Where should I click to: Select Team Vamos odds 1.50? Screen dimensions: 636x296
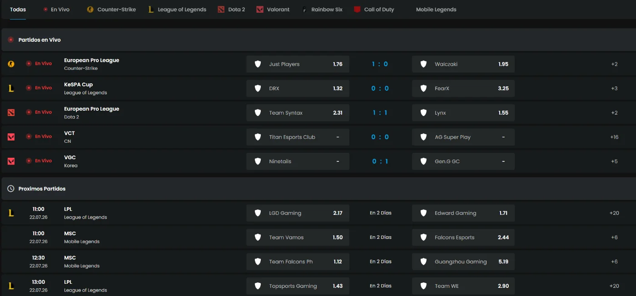pos(298,238)
